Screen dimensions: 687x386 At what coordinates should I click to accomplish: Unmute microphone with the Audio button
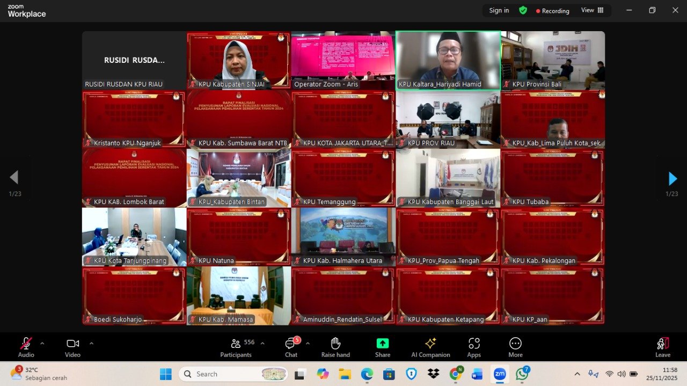click(x=26, y=344)
